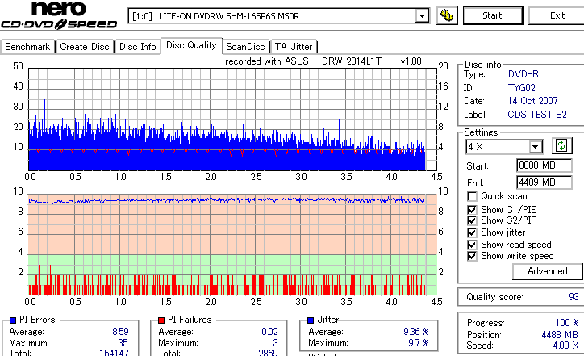Click the Position value 4488 MB
The width and height of the screenshot is (584, 356).
coord(560,335)
